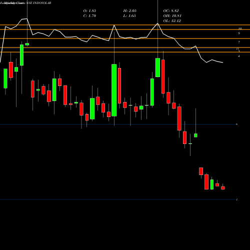Click the 'NSE INDOSOLAR' chart title

[x=38, y=3]
